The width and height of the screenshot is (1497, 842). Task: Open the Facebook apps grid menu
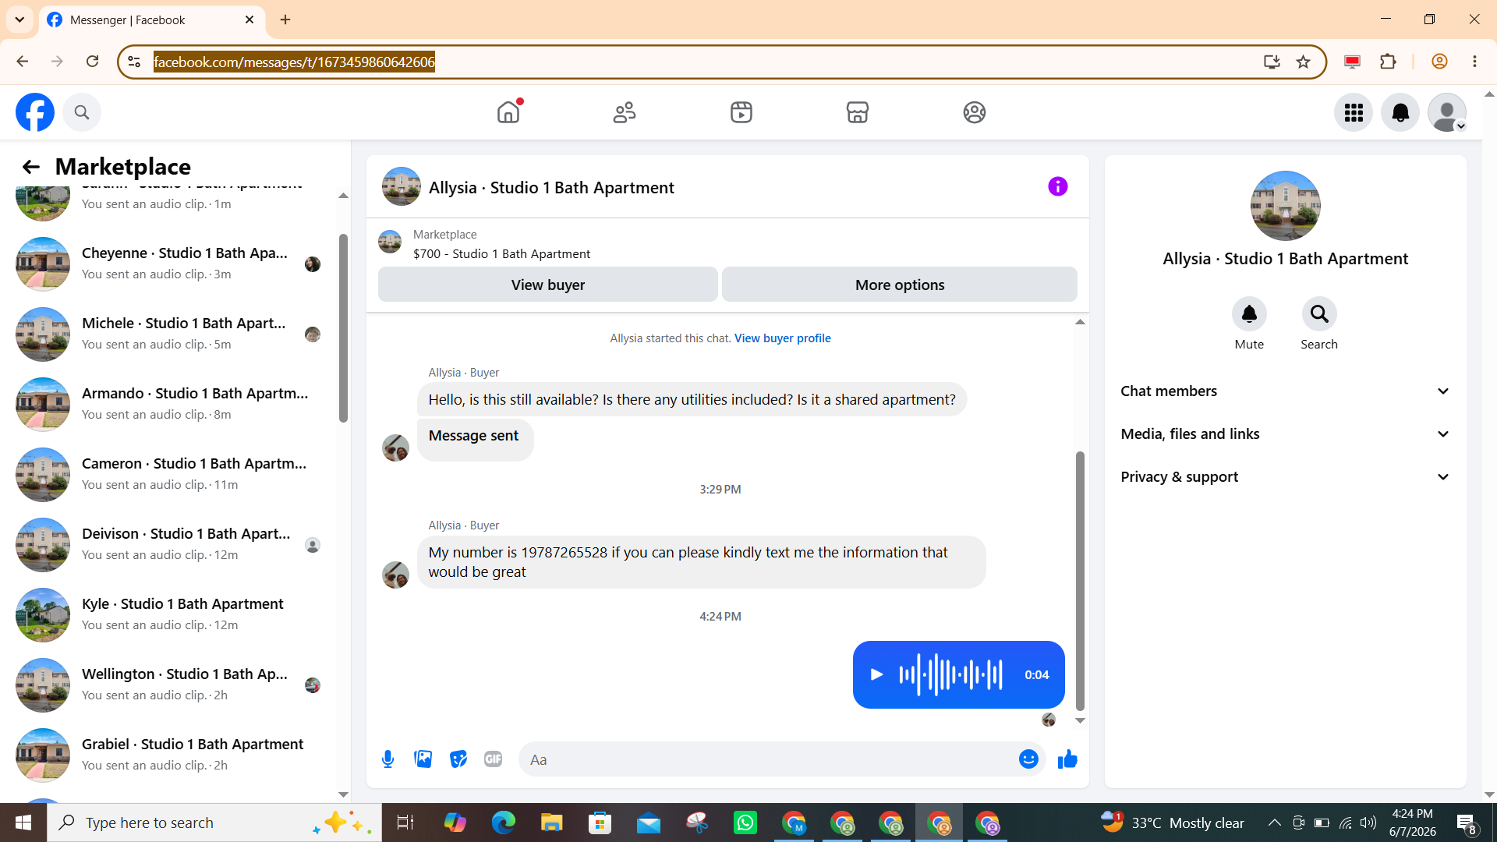pos(1354,112)
